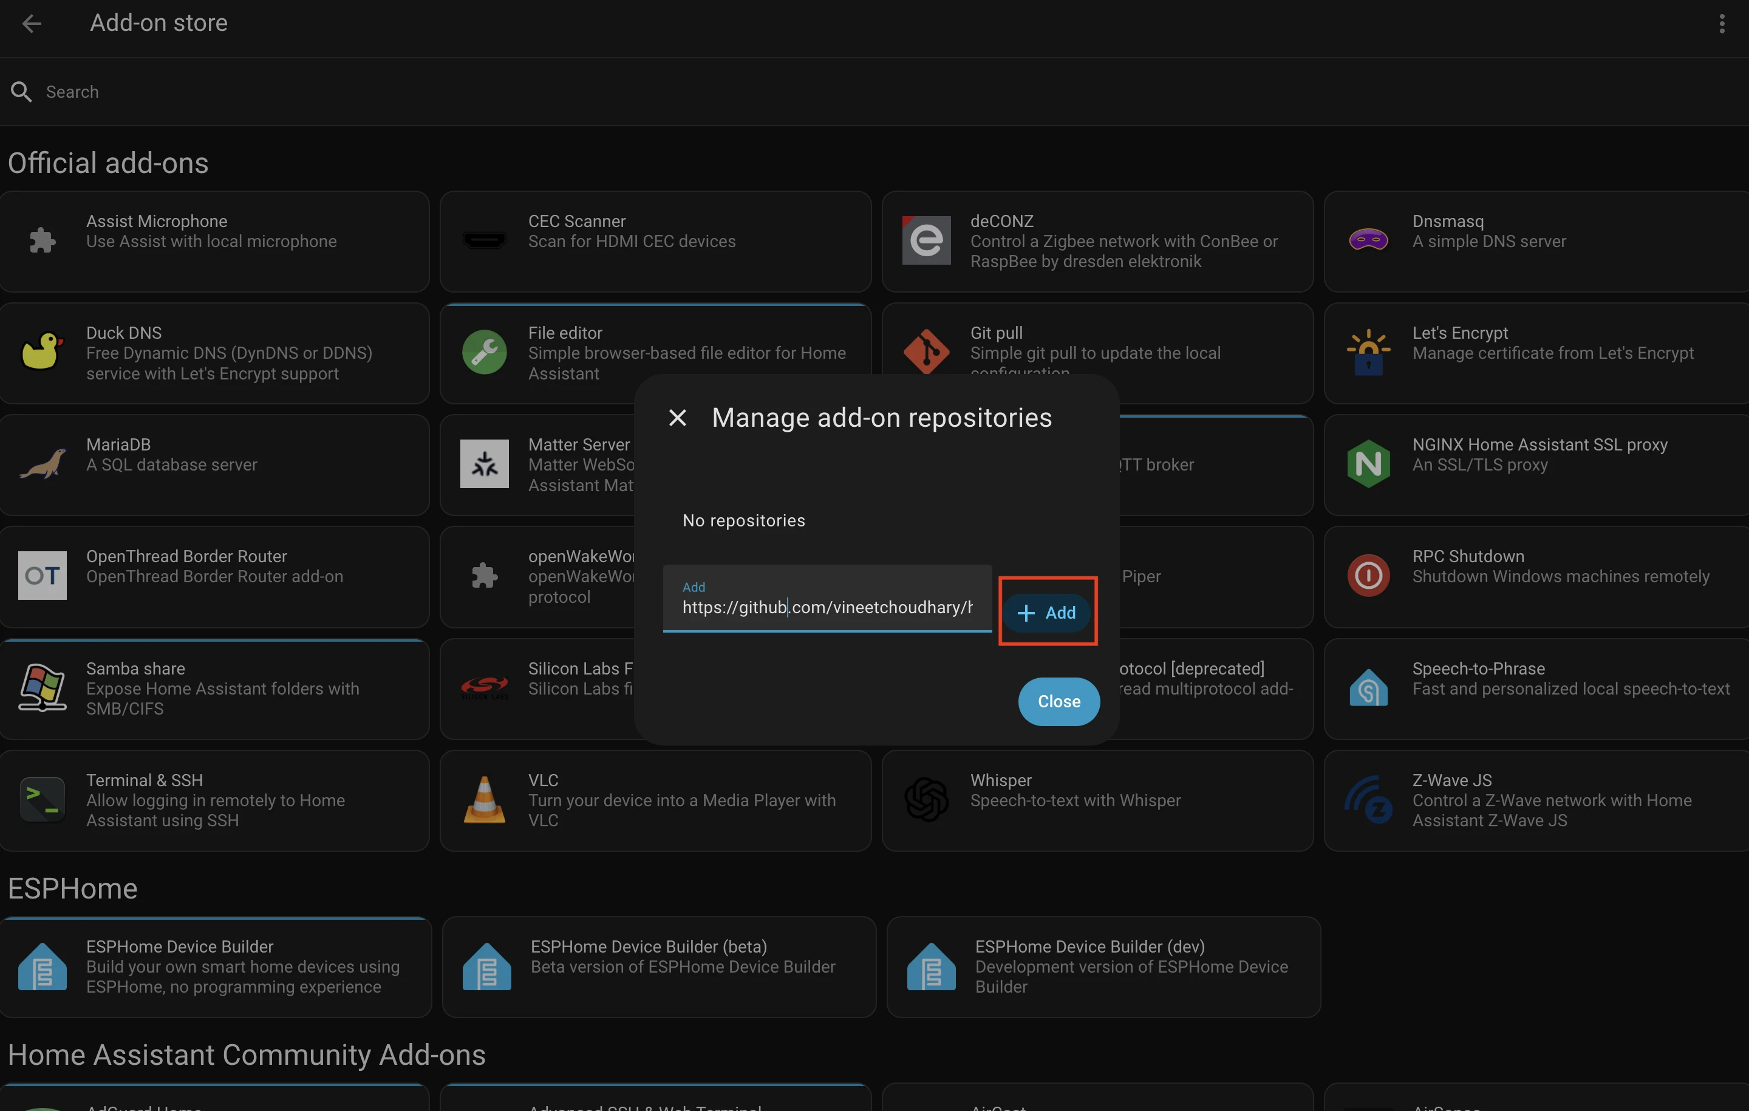Open the Terminal & SSH add-on title
The image size is (1749, 1111).
point(145,780)
